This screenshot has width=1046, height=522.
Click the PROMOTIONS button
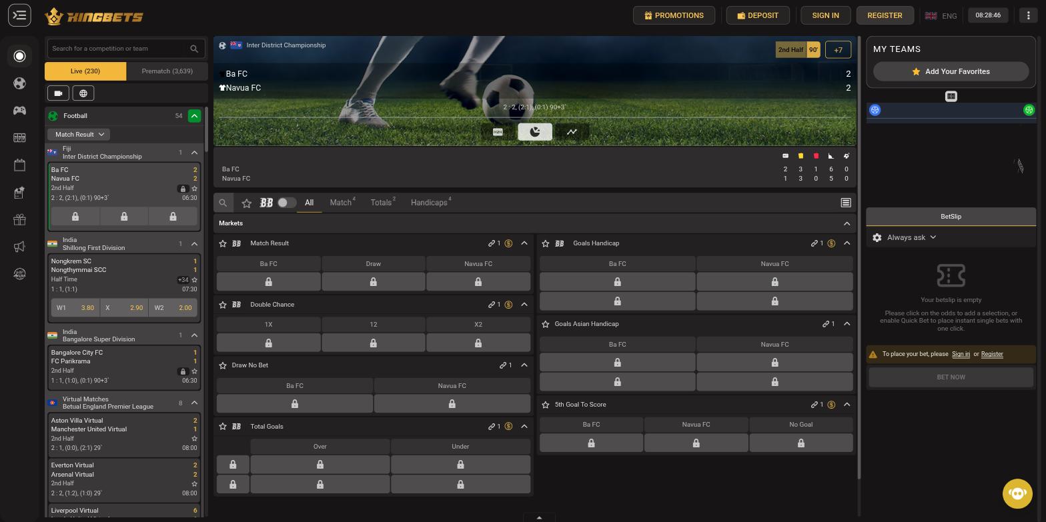pyautogui.click(x=674, y=15)
